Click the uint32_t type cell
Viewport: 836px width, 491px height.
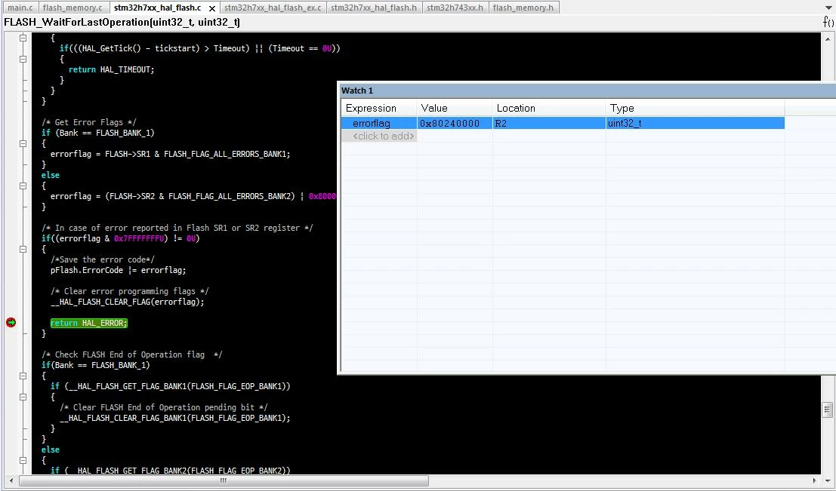tap(695, 124)
